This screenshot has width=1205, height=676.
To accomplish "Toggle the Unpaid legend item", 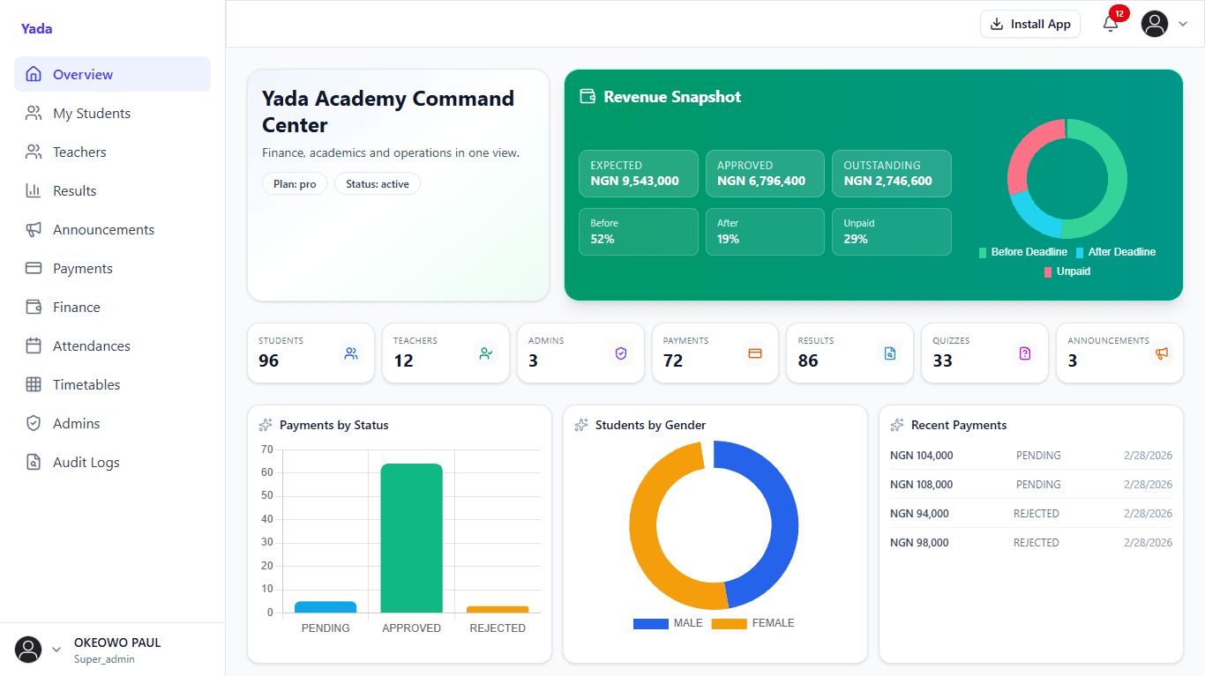I will [x=1067, y=271].
